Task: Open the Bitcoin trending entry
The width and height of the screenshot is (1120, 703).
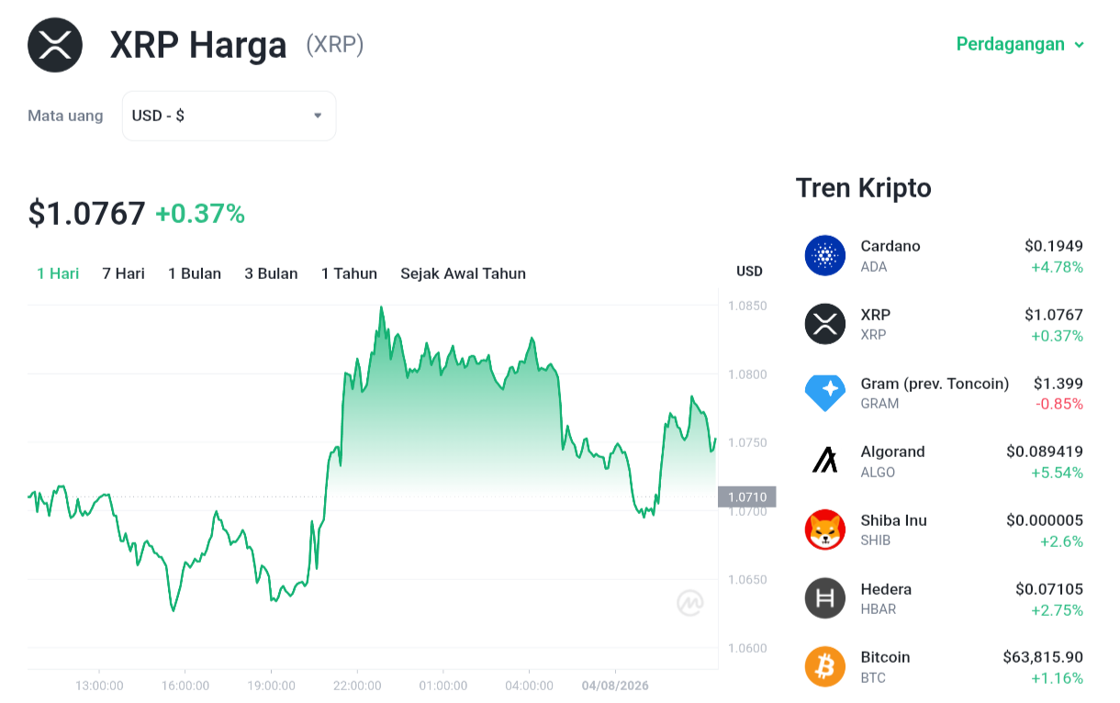Action: pyautogui.click(x=944, y=666)
